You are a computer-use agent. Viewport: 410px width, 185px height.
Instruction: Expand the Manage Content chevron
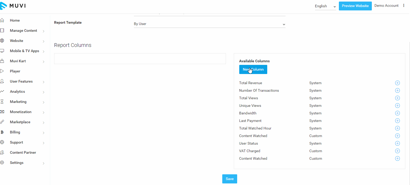(x=43, y=31)
